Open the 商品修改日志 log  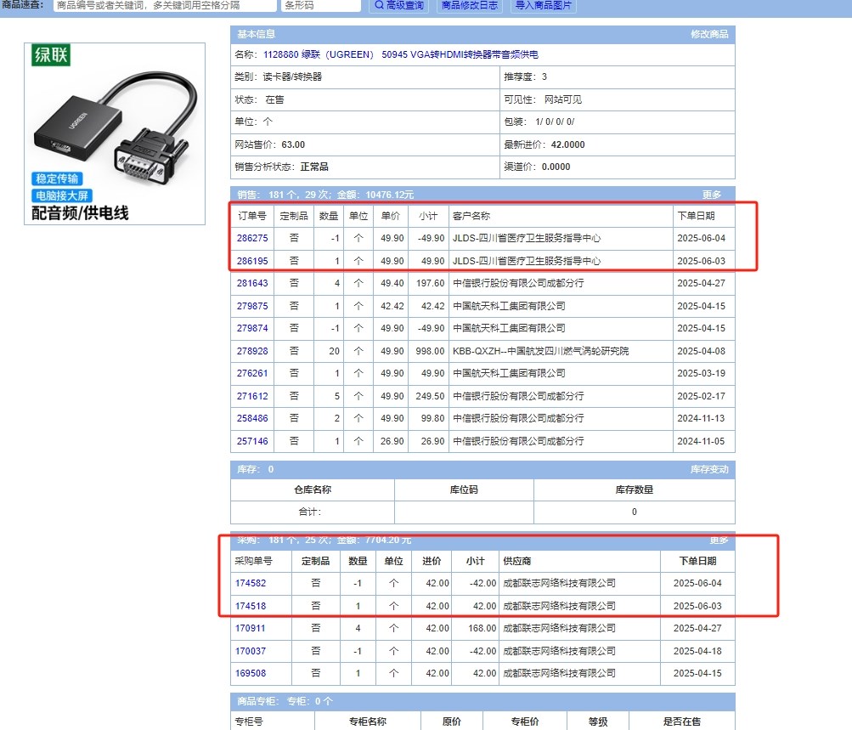pos(470,5)
